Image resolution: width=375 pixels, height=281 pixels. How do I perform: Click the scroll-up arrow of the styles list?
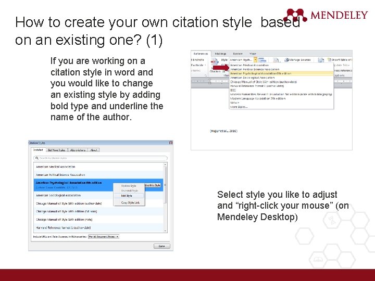point(165,164)
